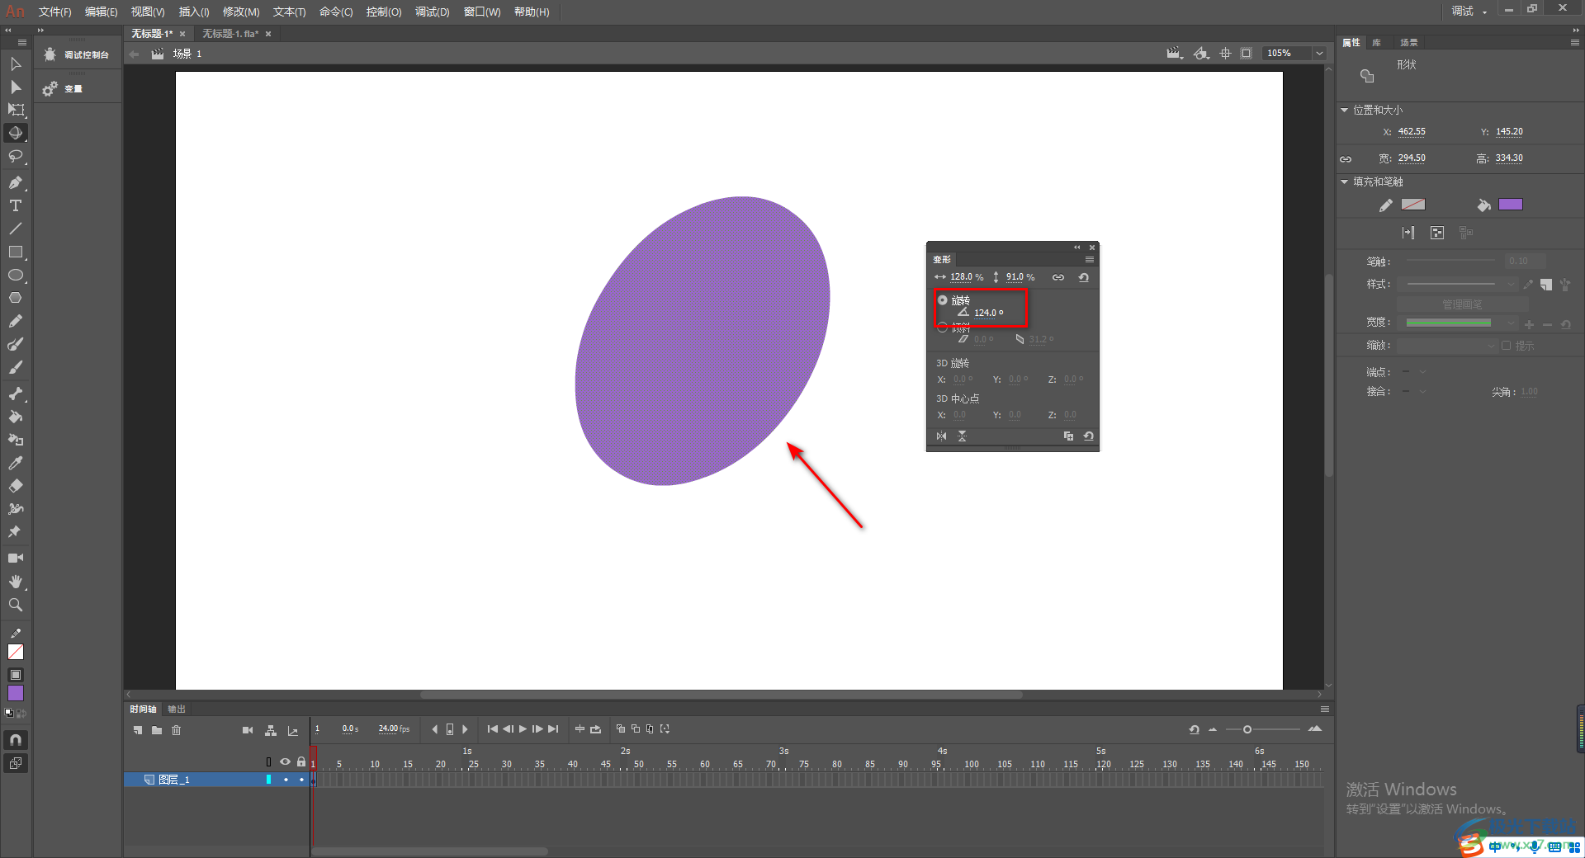
Task: Go to the first frame
Action: (493, 729)
